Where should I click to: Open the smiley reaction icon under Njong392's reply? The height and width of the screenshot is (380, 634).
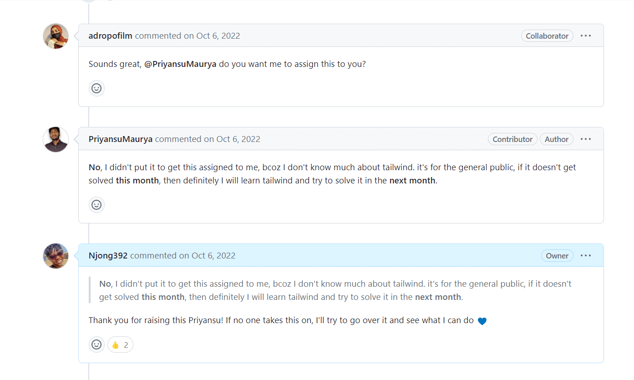(x=96, y=345)
